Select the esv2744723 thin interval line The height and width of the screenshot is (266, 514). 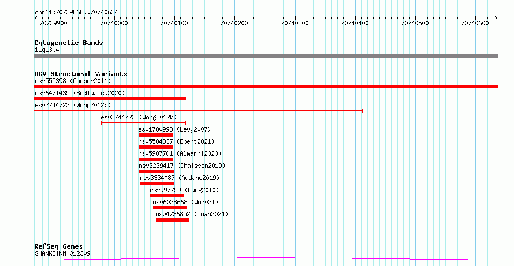pos(144,123)
